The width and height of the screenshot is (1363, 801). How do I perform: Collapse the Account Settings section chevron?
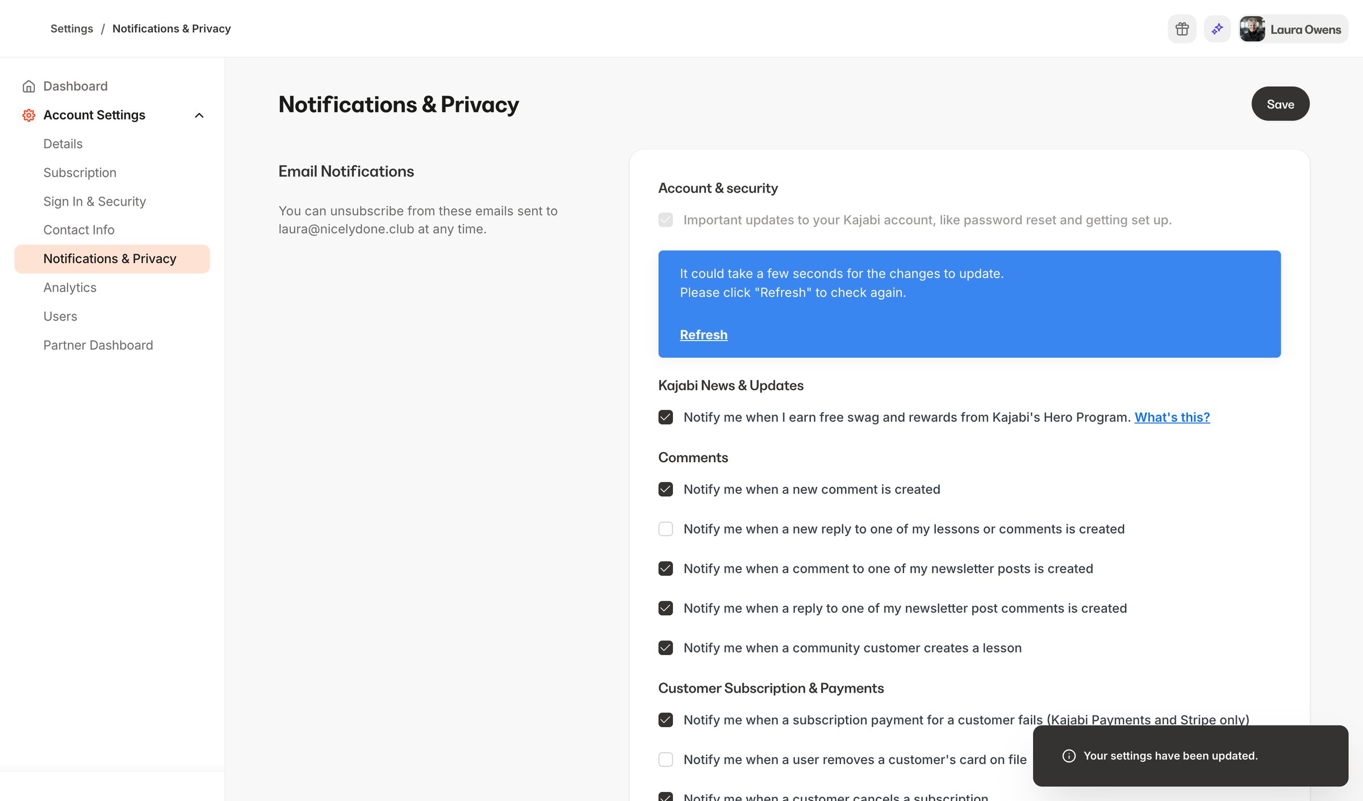(199, 115)
